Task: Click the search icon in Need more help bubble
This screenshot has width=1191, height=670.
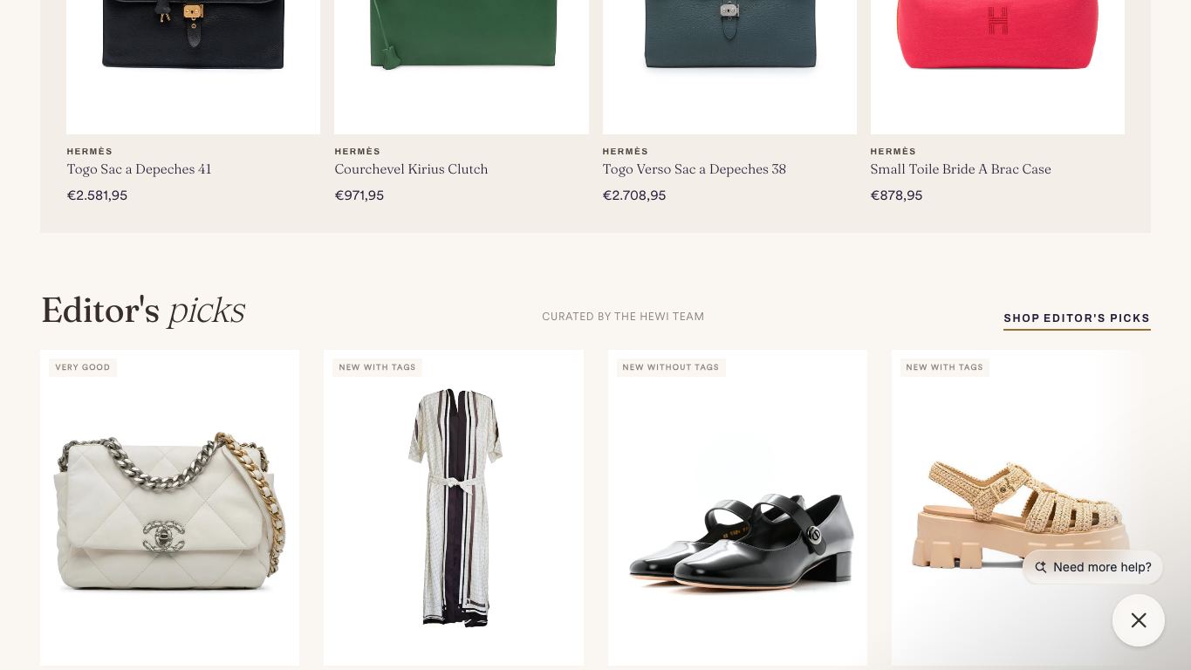Action: 1040,567
